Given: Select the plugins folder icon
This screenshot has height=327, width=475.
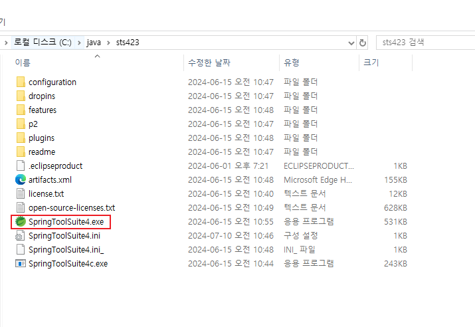Looking at the screenshot, I should [x=21, y=138].
